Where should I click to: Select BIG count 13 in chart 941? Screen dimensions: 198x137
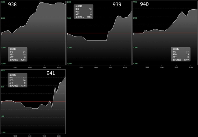point(24,78)
